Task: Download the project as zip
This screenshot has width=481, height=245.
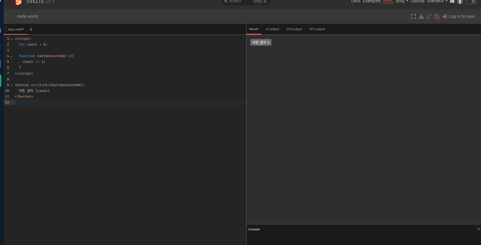Action: [421, 16]
